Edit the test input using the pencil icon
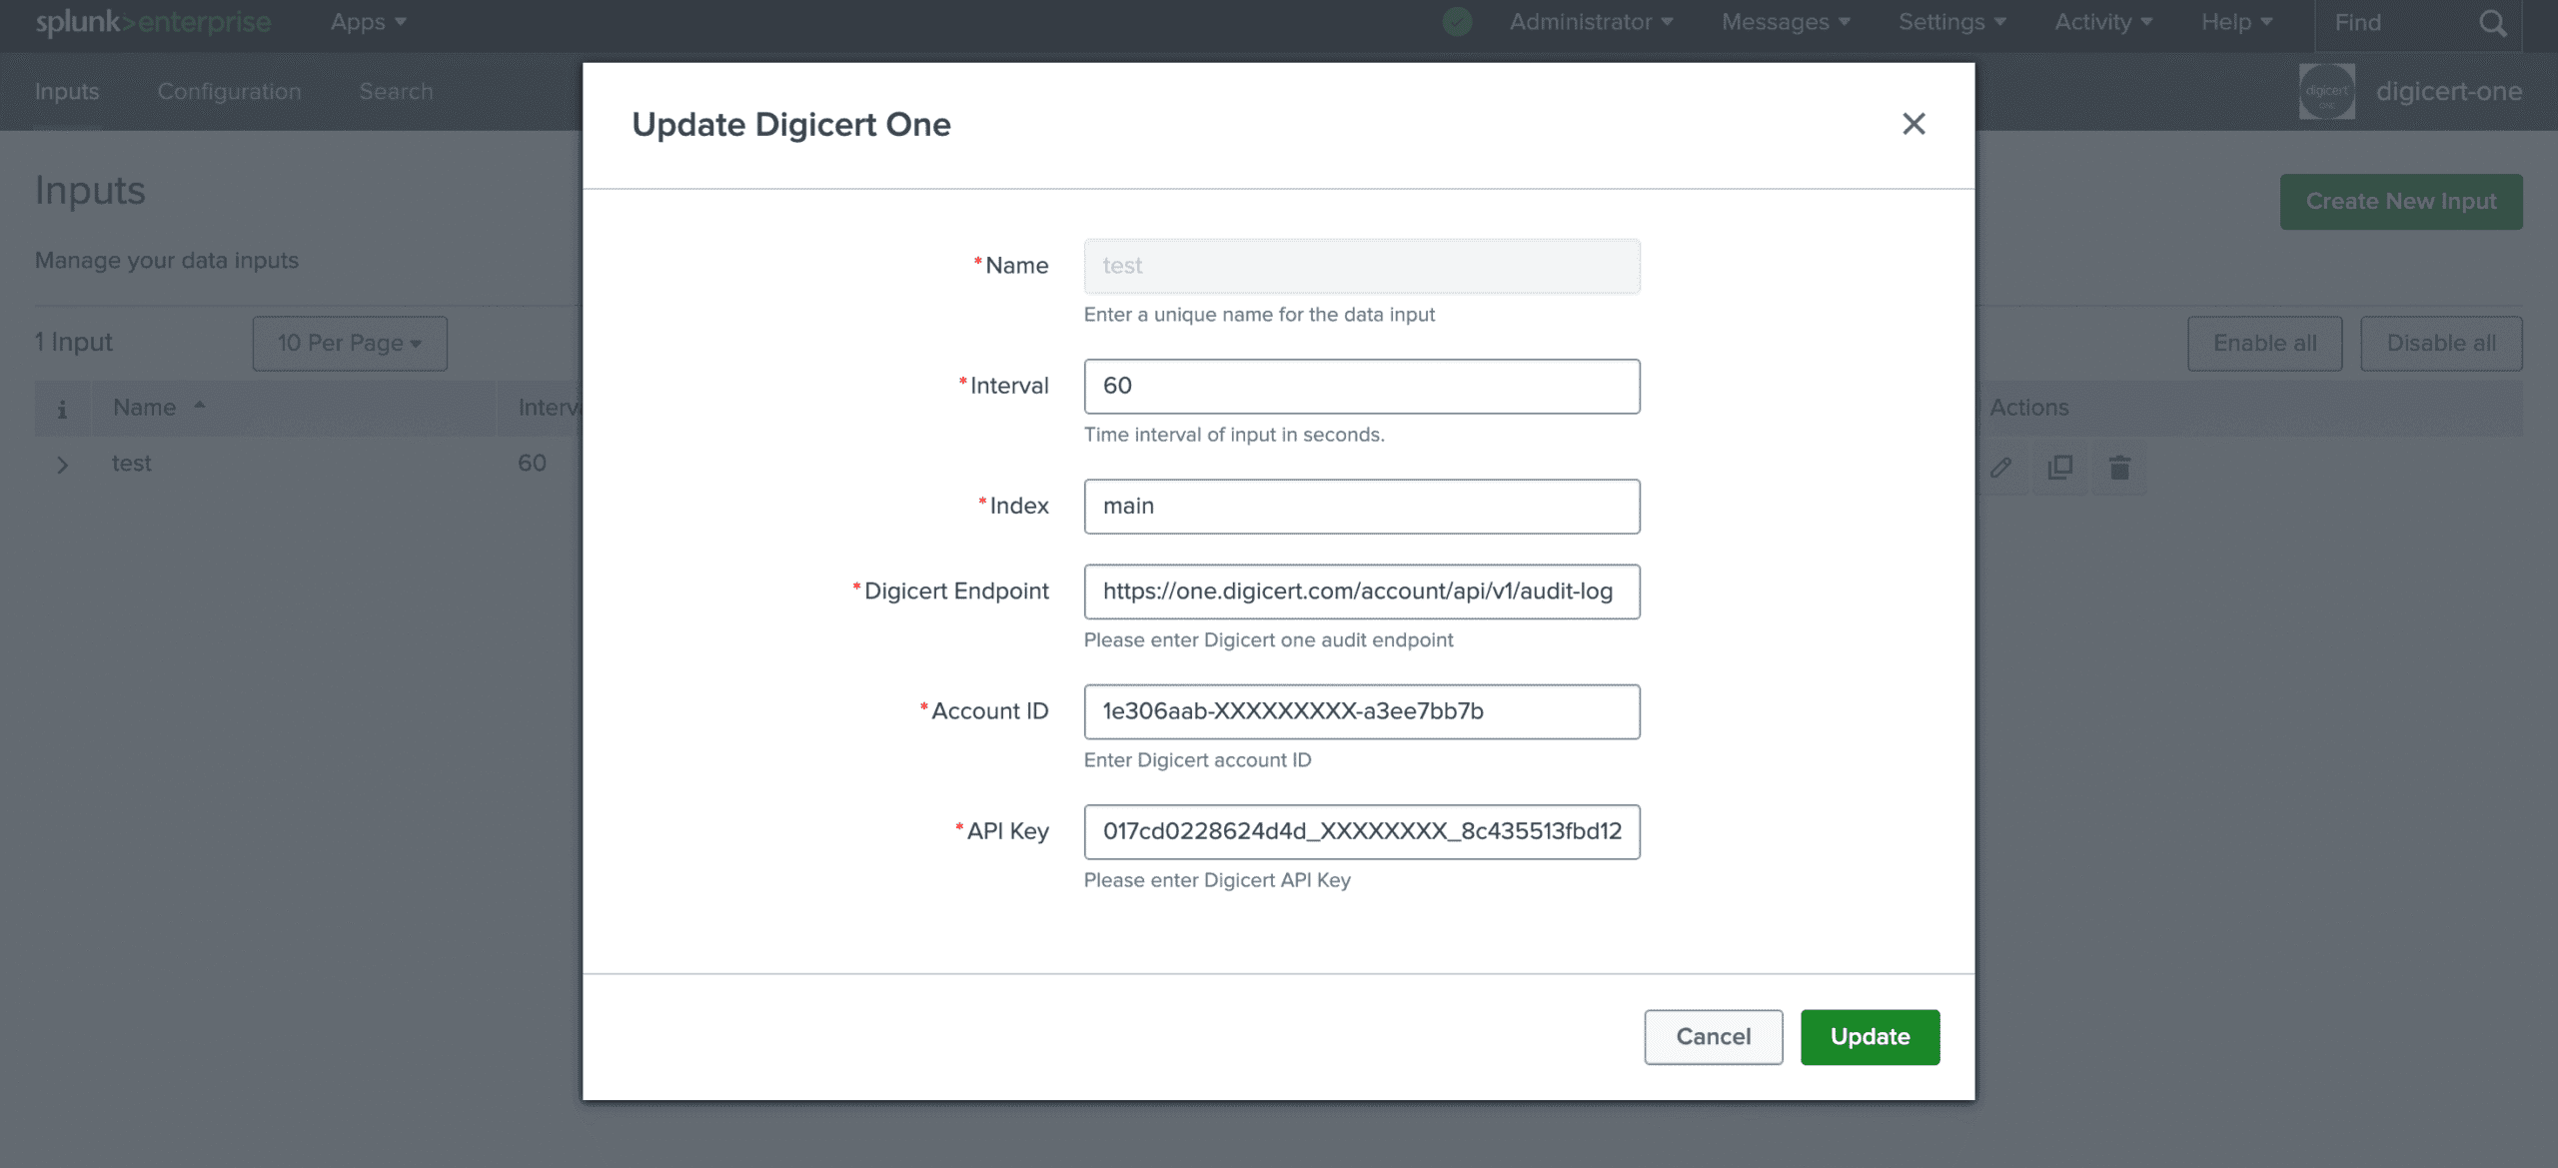2558x1168 pixels. (2001, 467)
